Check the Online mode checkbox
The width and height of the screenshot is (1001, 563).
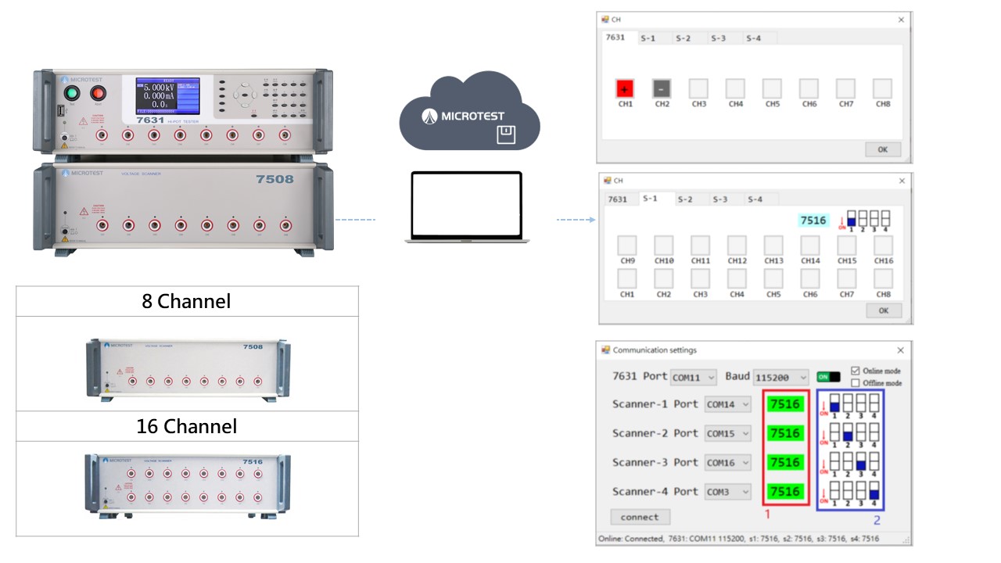click(855, 371)
